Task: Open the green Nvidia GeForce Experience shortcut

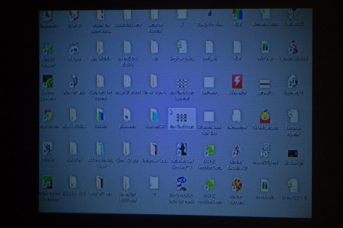Action: pos(48,81)
